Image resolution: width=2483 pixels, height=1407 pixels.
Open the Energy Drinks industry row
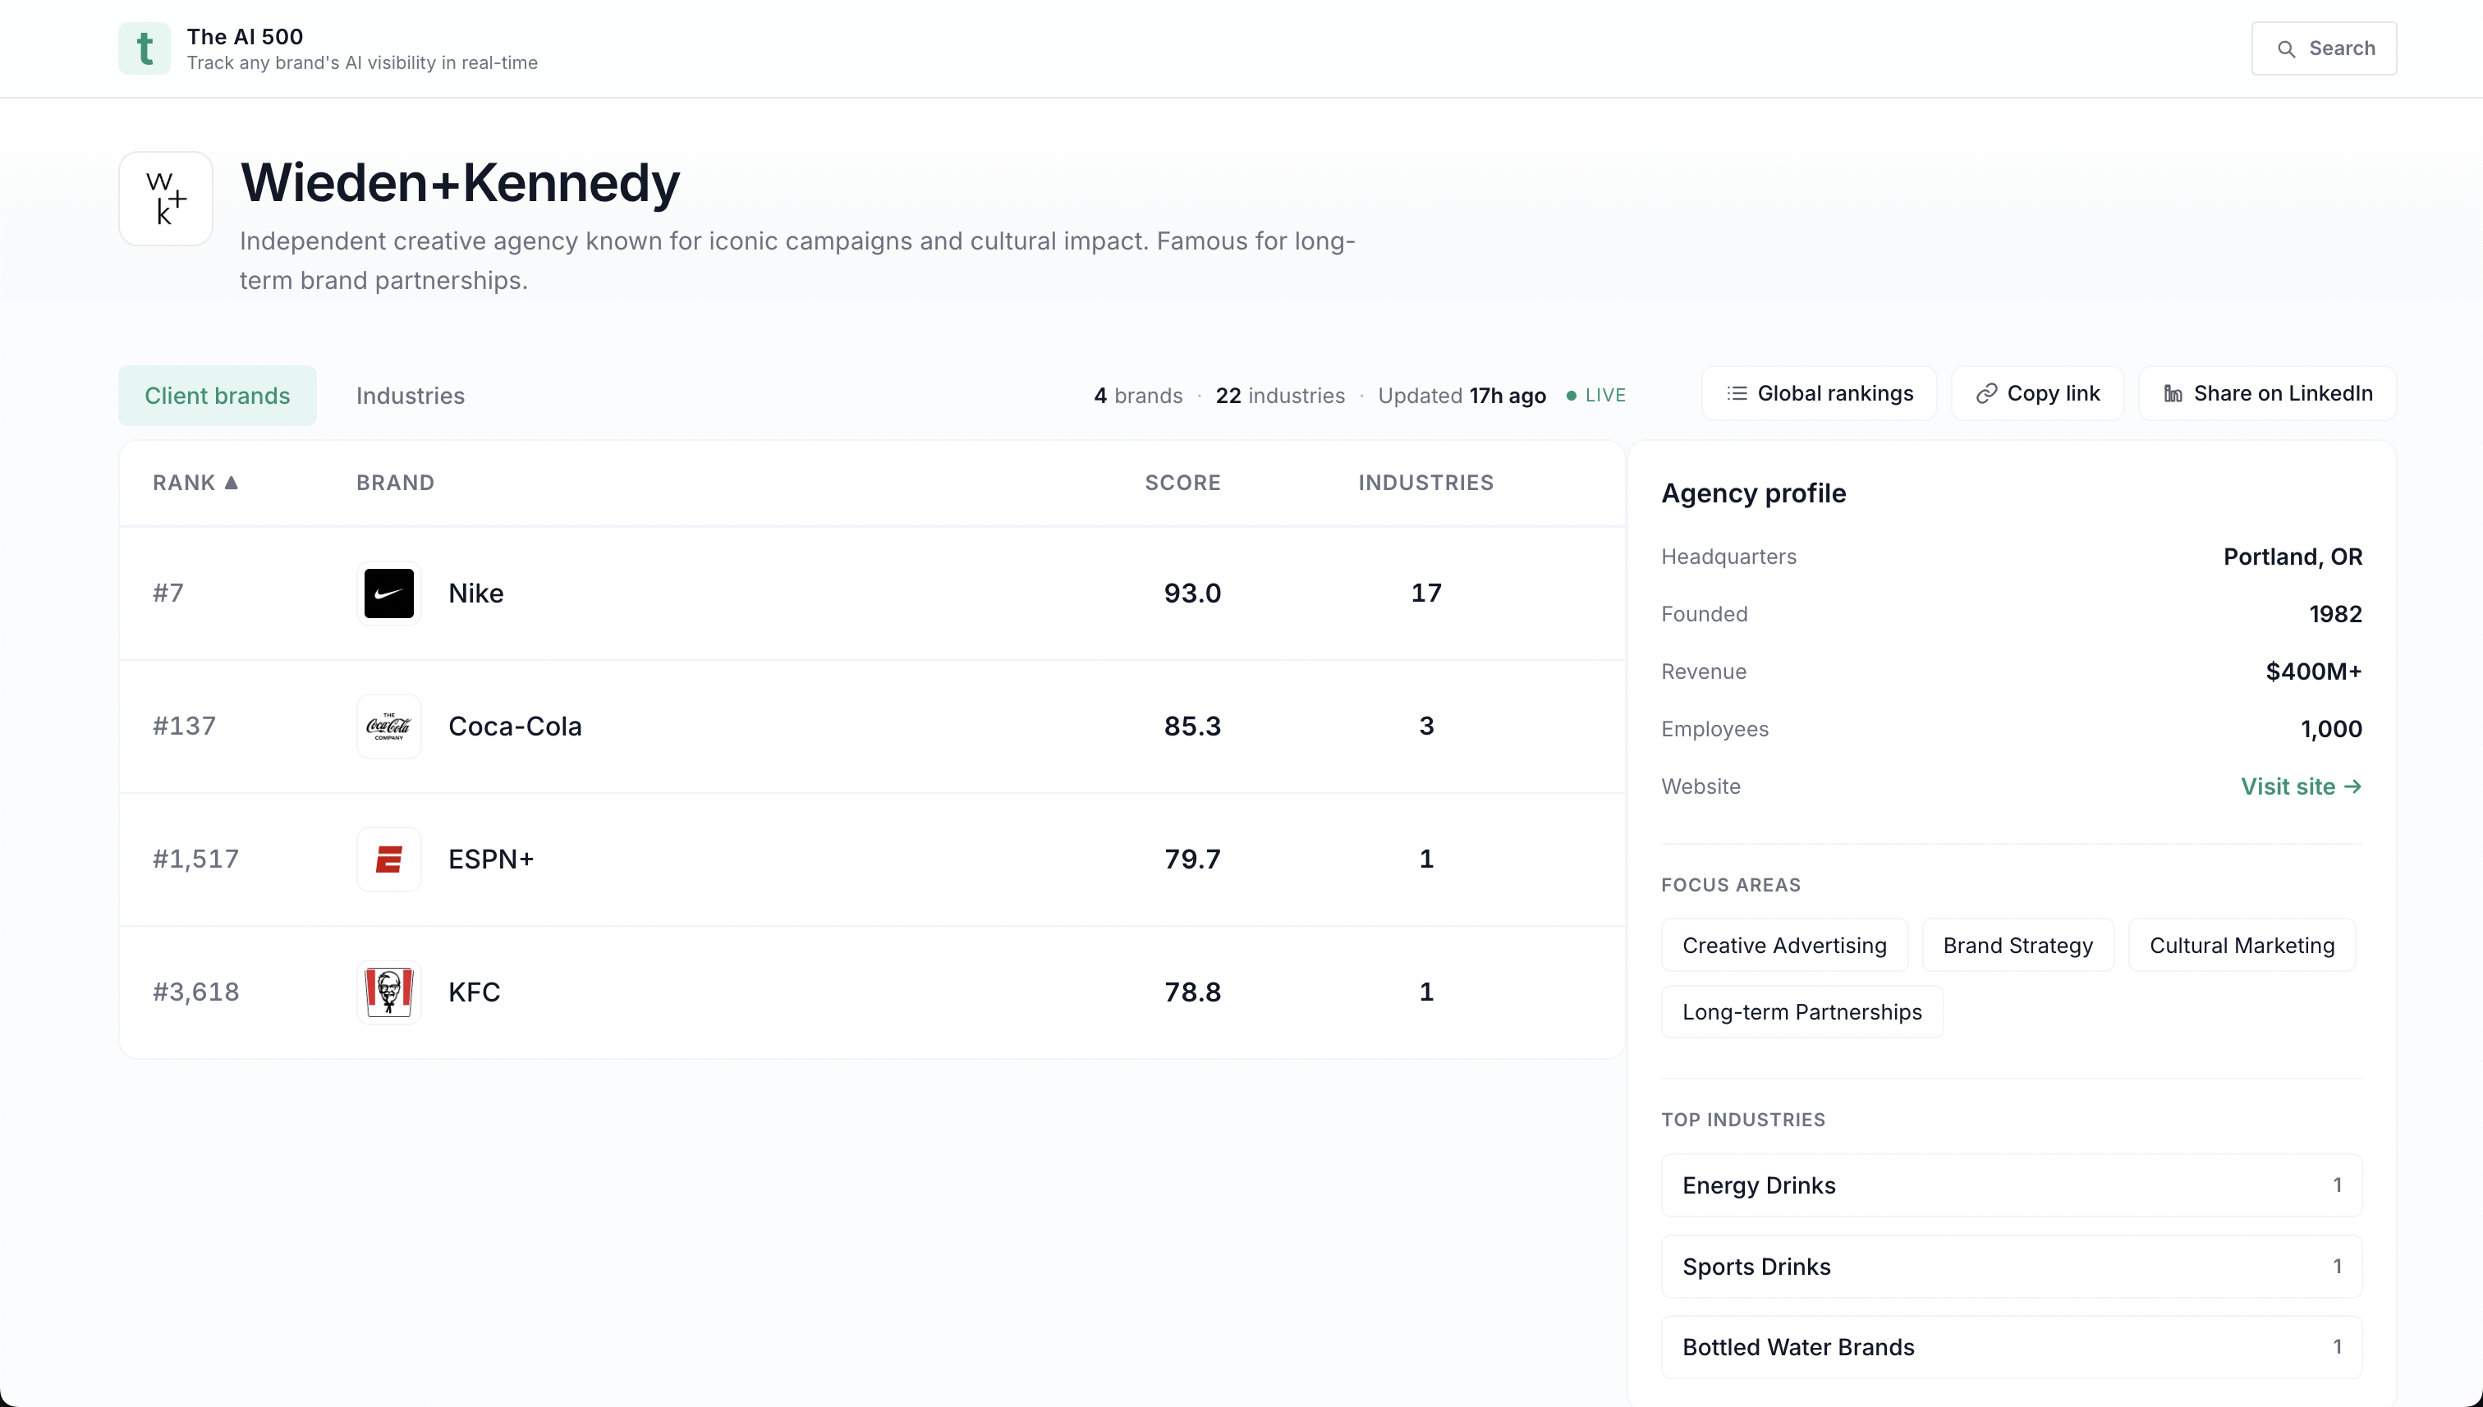click(2010, 1185)
